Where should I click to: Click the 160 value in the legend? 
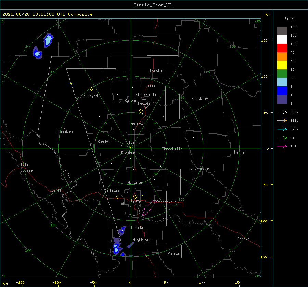[293, 27]
